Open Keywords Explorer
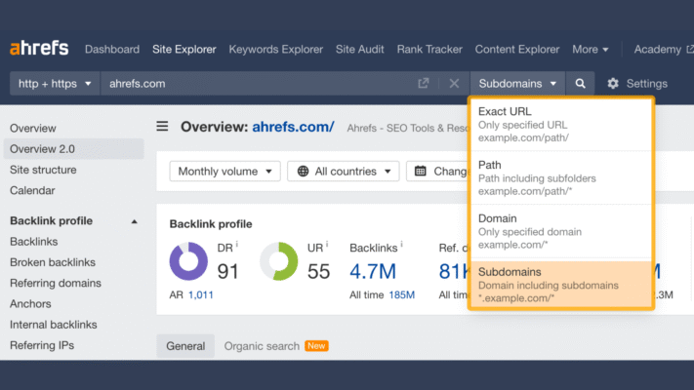 point(275,49)
